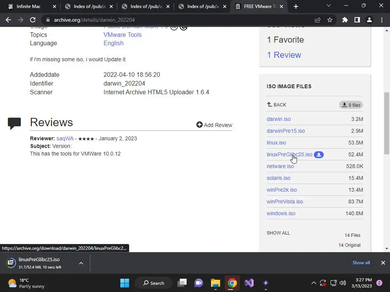Open Chrome's three-dot menu

tap(382, 20)
